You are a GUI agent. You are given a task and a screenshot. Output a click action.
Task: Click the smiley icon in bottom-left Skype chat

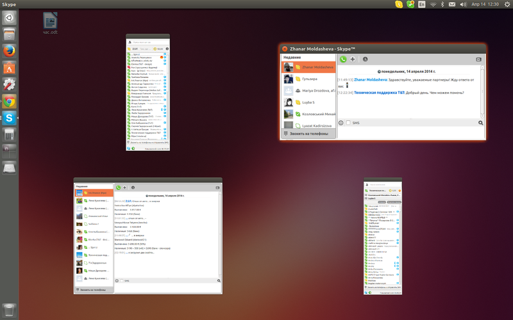click(x=117, y=280)
